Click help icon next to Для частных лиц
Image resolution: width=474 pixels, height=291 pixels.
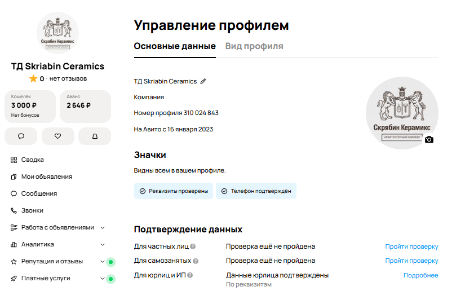click(193, 246)
